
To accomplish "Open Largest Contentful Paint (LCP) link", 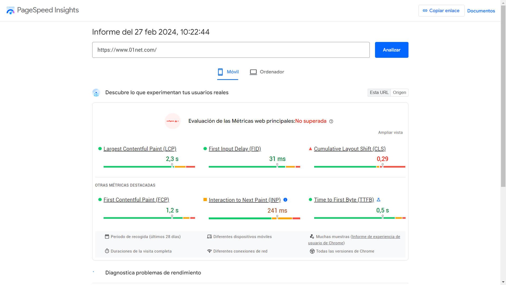I will (x=140, y=149).
